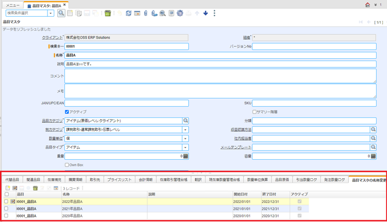
Task: Open the Chat paperclip-with-bubble icon
Action: 154,13
